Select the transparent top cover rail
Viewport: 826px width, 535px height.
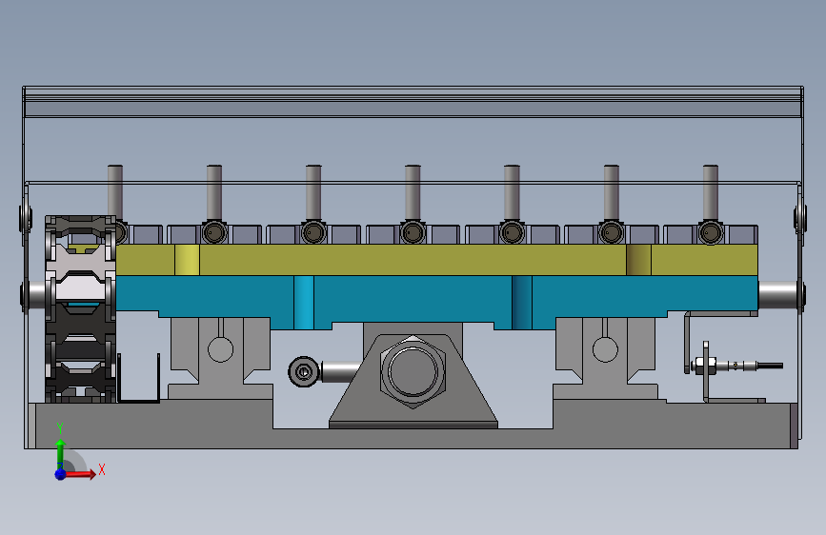tap(413, 102)
